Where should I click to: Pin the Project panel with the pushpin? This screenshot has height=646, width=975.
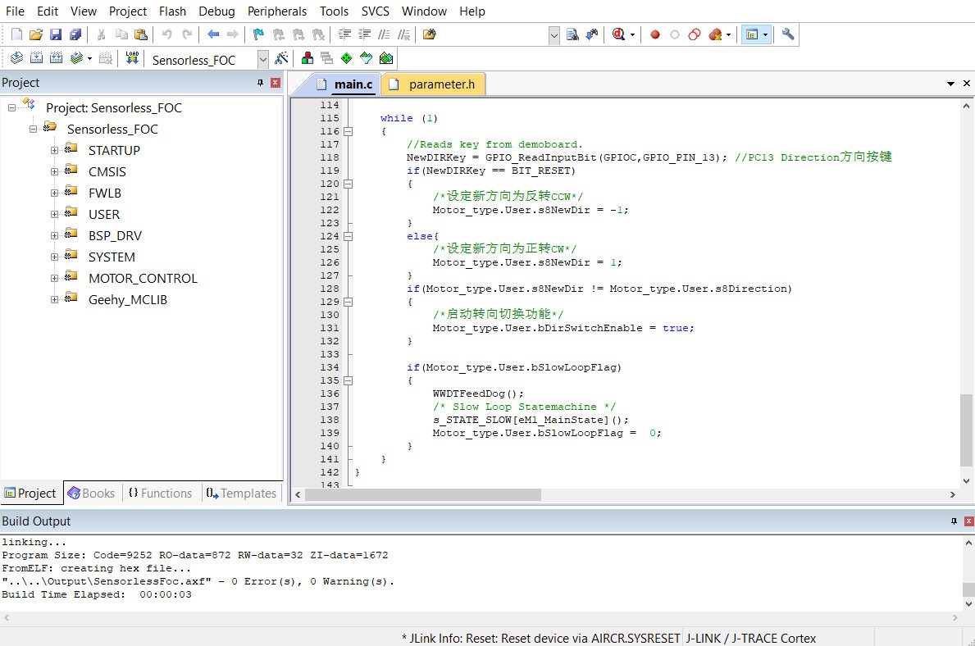click(x=261, y=83)
